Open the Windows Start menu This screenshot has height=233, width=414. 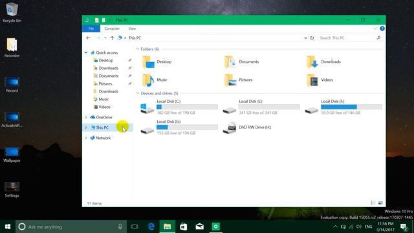pyautogui.click(x=8, y=227)
